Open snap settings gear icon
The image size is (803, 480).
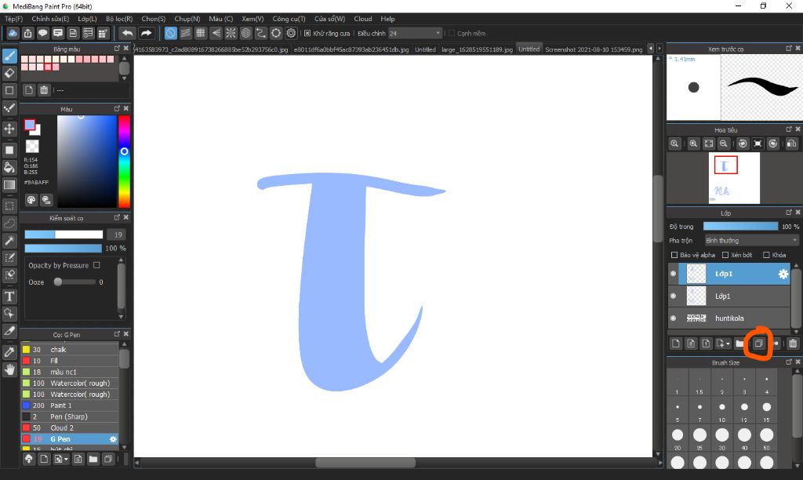click(292, 33)
